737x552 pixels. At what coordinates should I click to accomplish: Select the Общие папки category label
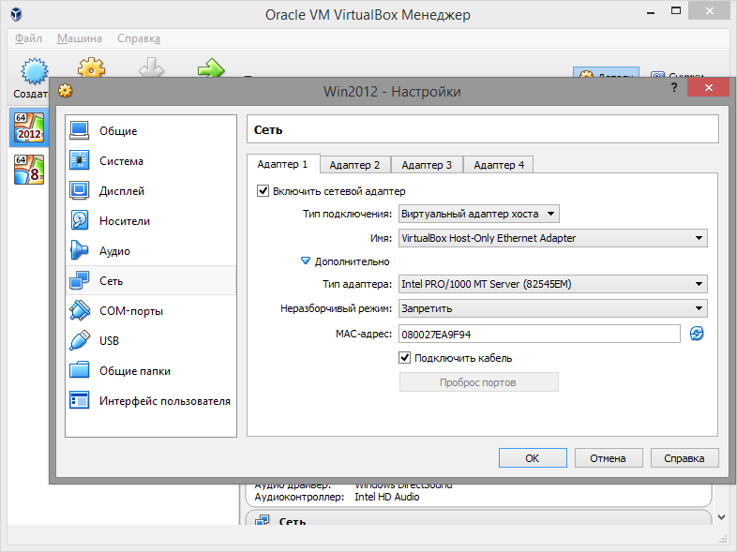[x=135, y=371]
